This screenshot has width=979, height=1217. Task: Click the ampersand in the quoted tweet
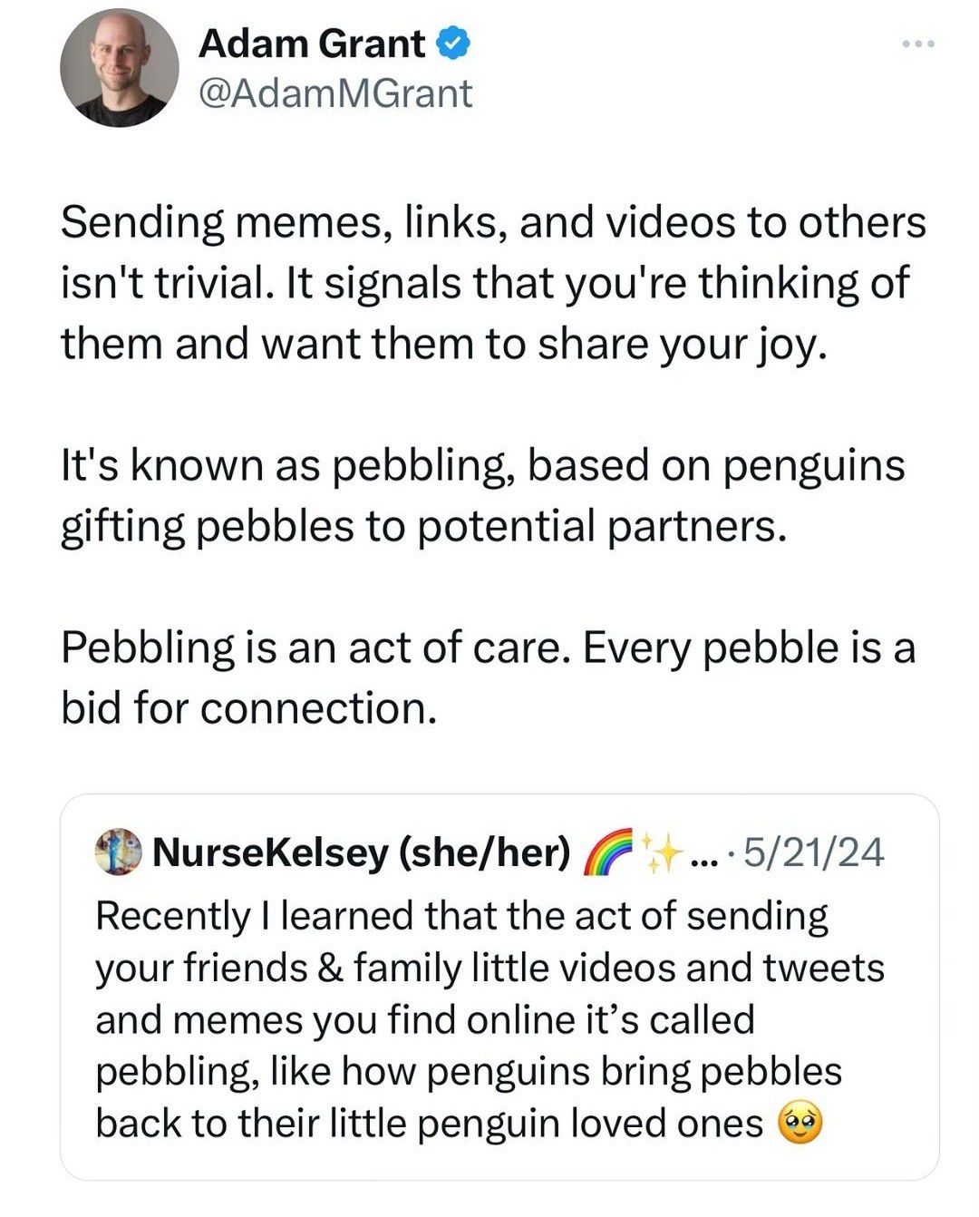click(x=325, y=969)
